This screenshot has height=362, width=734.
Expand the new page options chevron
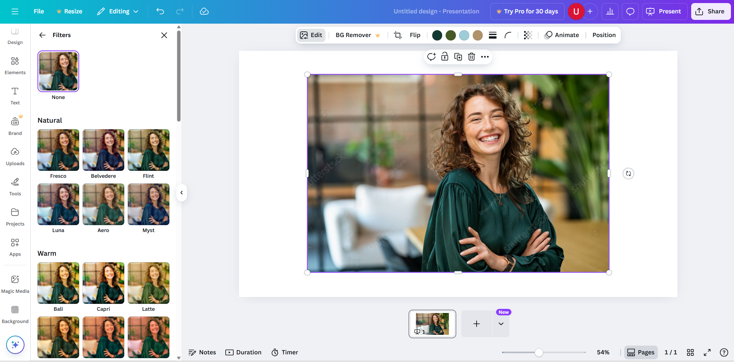click(x=500, y=324)
